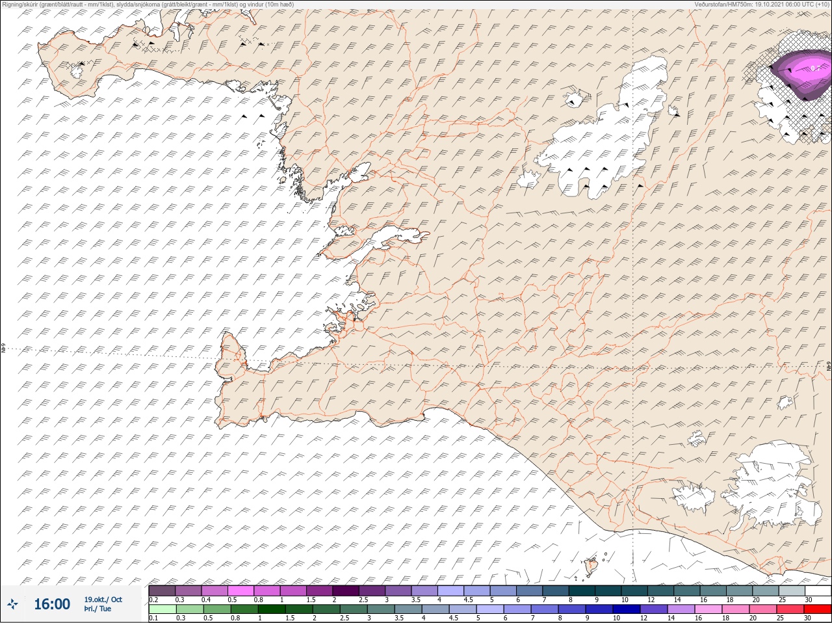Viewport: 832px width, 623px height.
Task: Select the darkest purple 2 swatch in upper legend
Action: point(346,590)
